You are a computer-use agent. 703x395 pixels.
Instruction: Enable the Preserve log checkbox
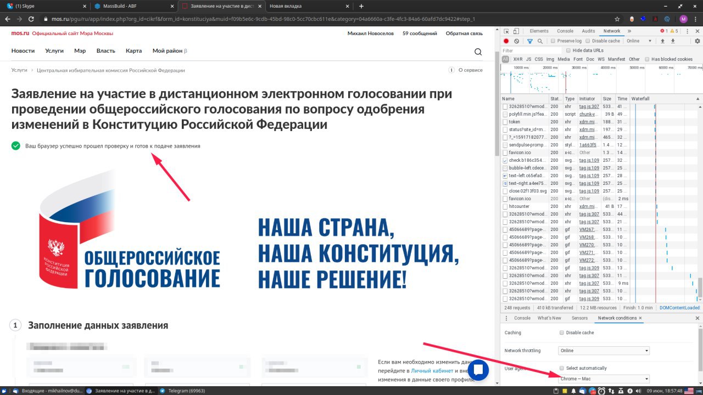pyautogui.click(x=554, y=41)
